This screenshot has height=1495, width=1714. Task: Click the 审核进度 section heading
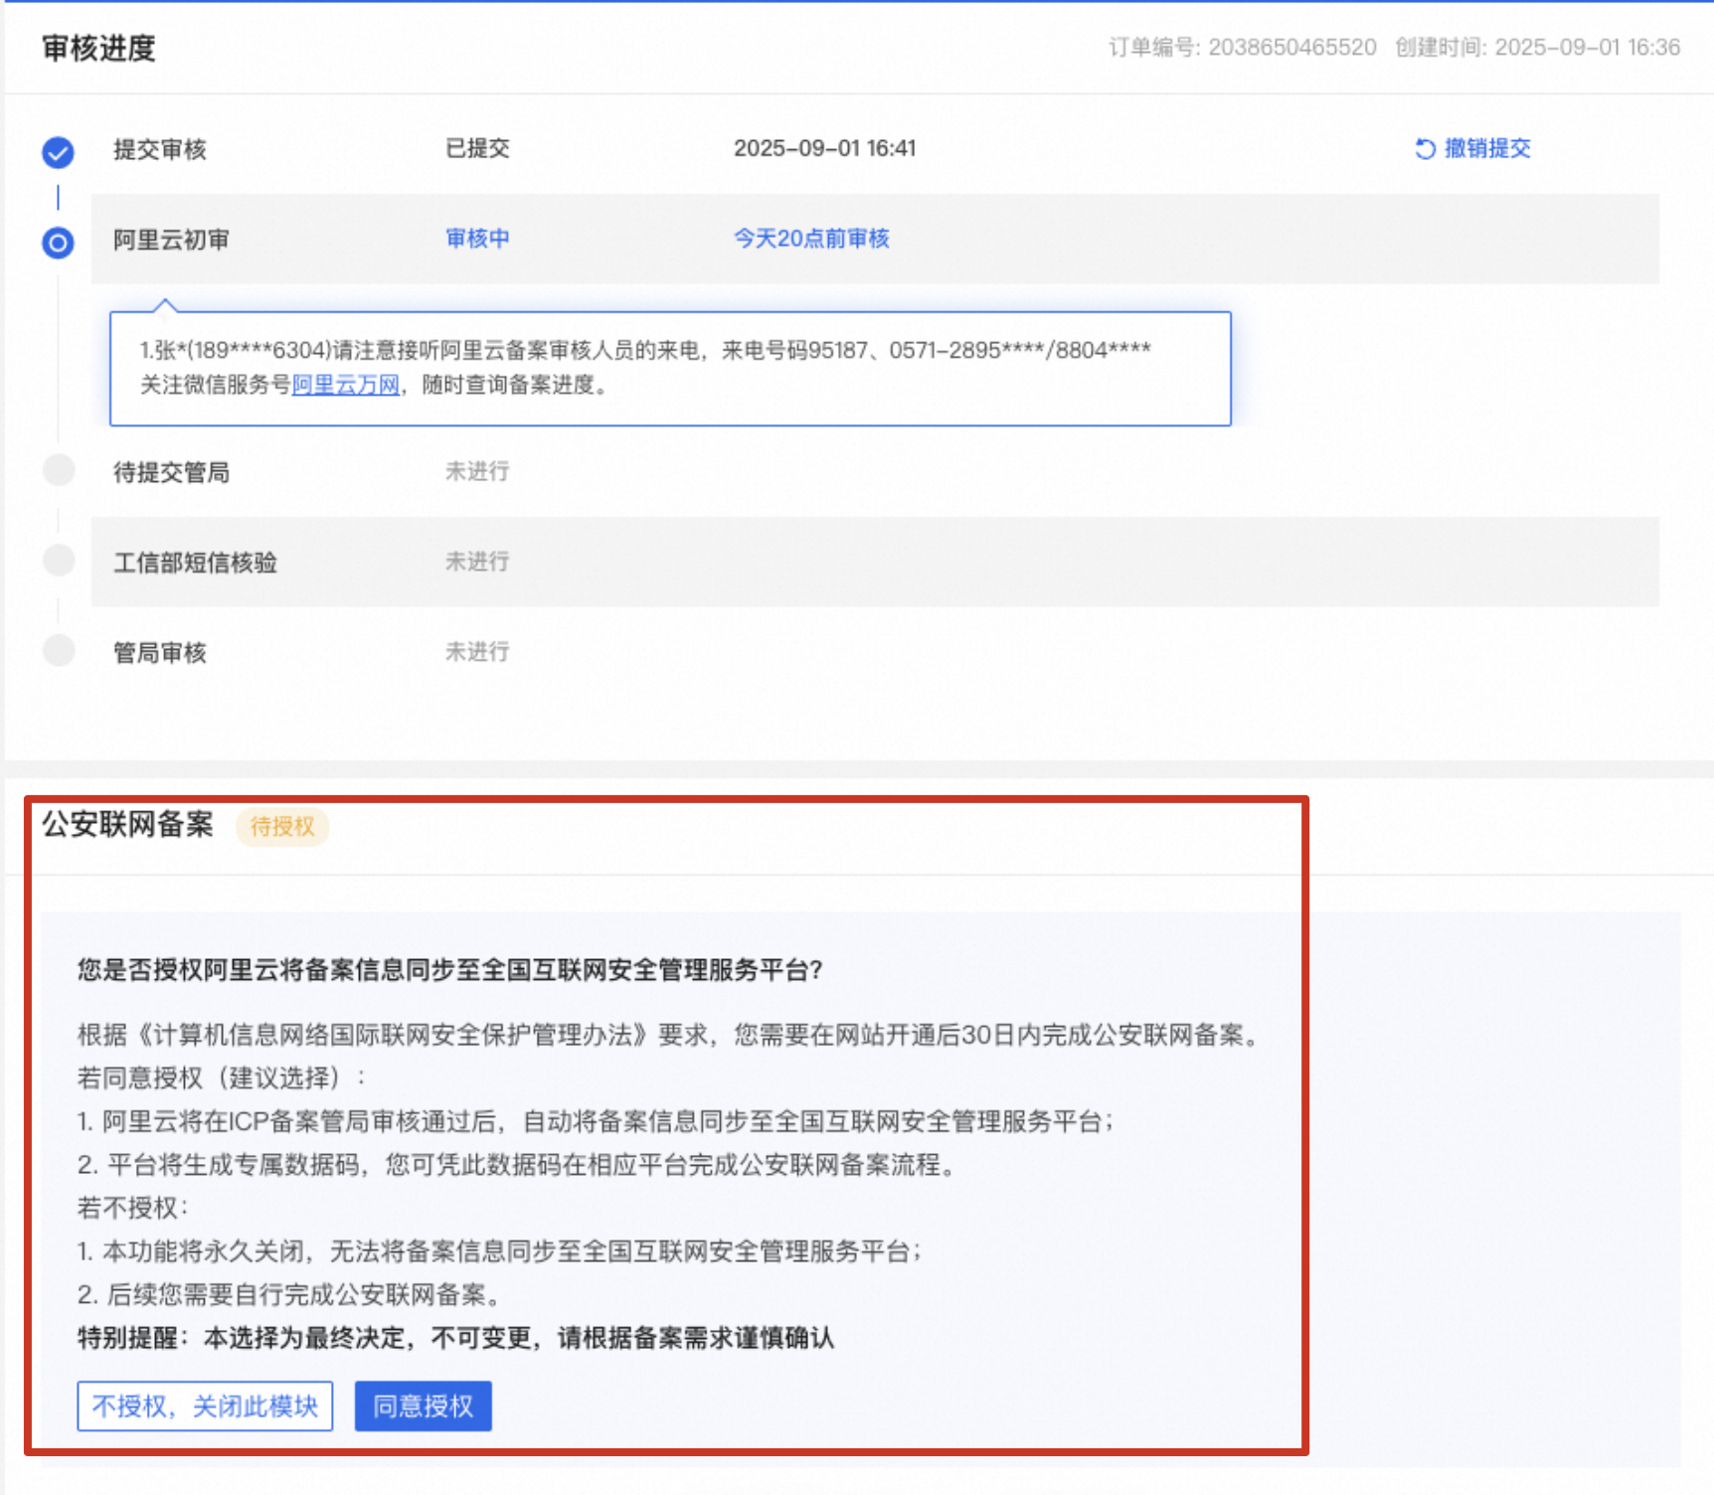[x=98, y=48]
